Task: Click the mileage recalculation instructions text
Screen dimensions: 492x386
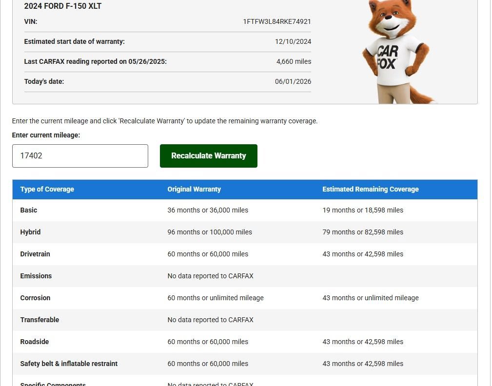Action: (165, 121)
